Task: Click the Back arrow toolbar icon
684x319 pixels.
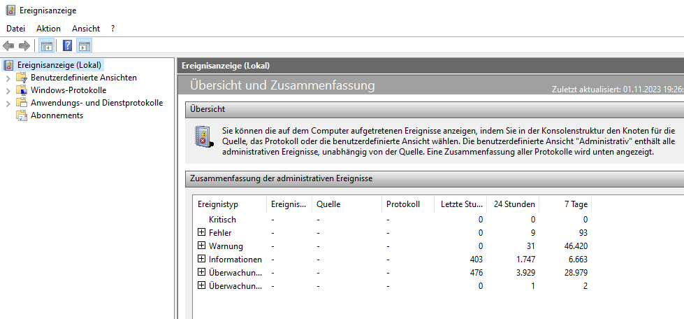Action: tap(8, 45)
